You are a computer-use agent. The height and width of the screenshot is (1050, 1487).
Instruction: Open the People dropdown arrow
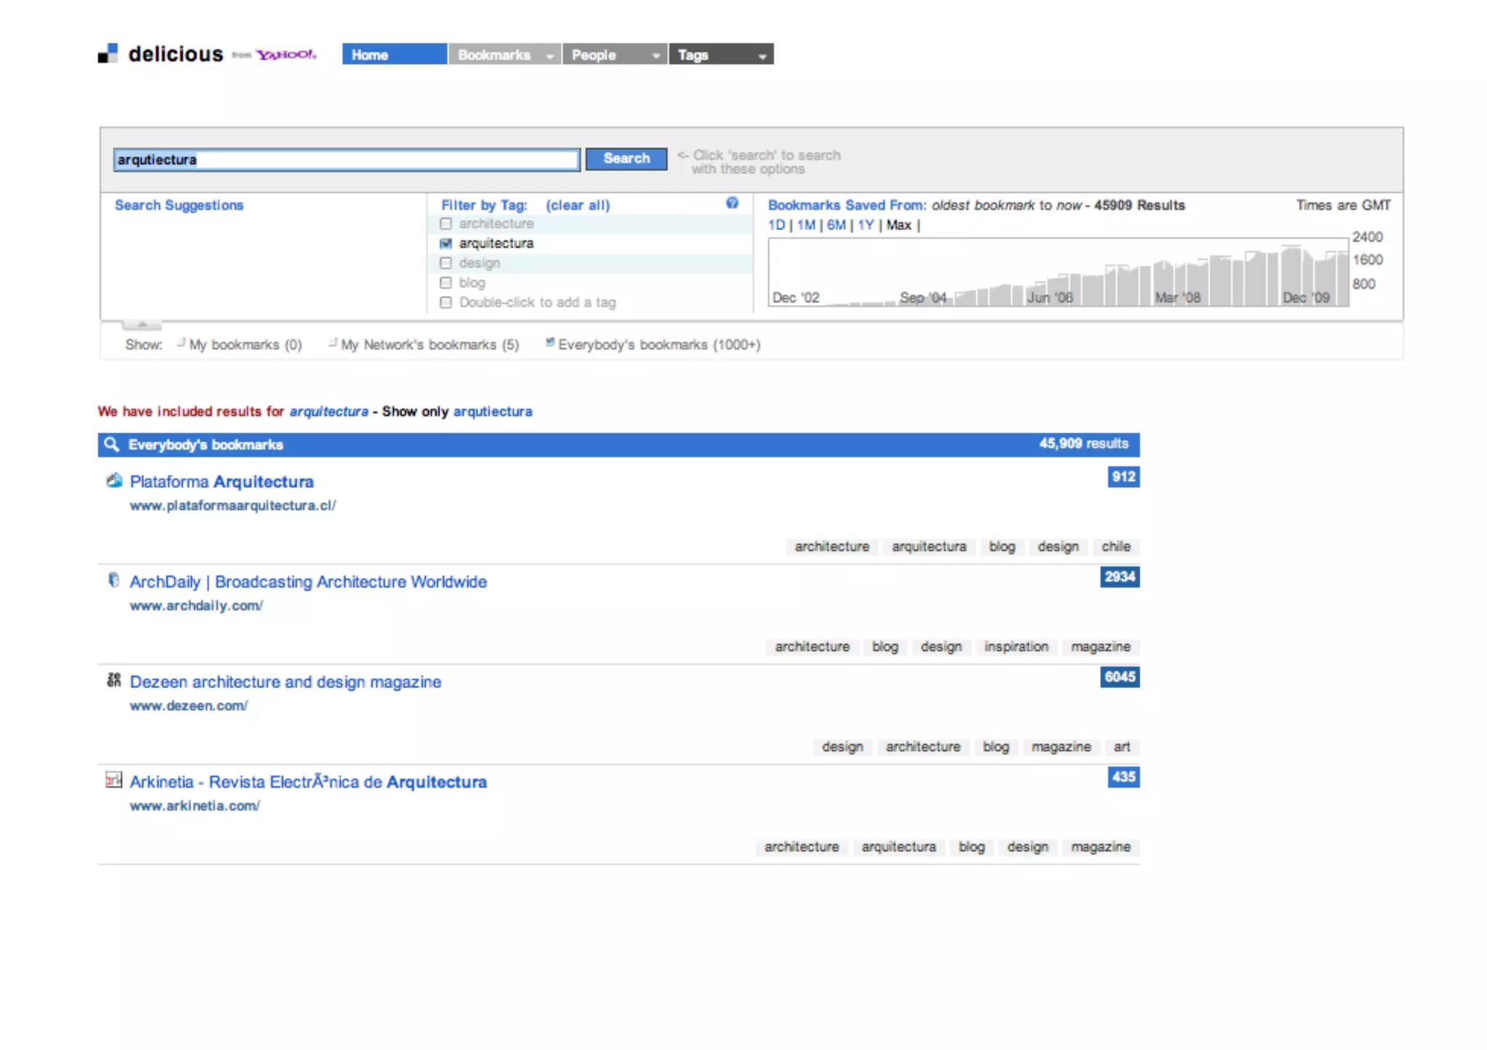tap(656, 56)
